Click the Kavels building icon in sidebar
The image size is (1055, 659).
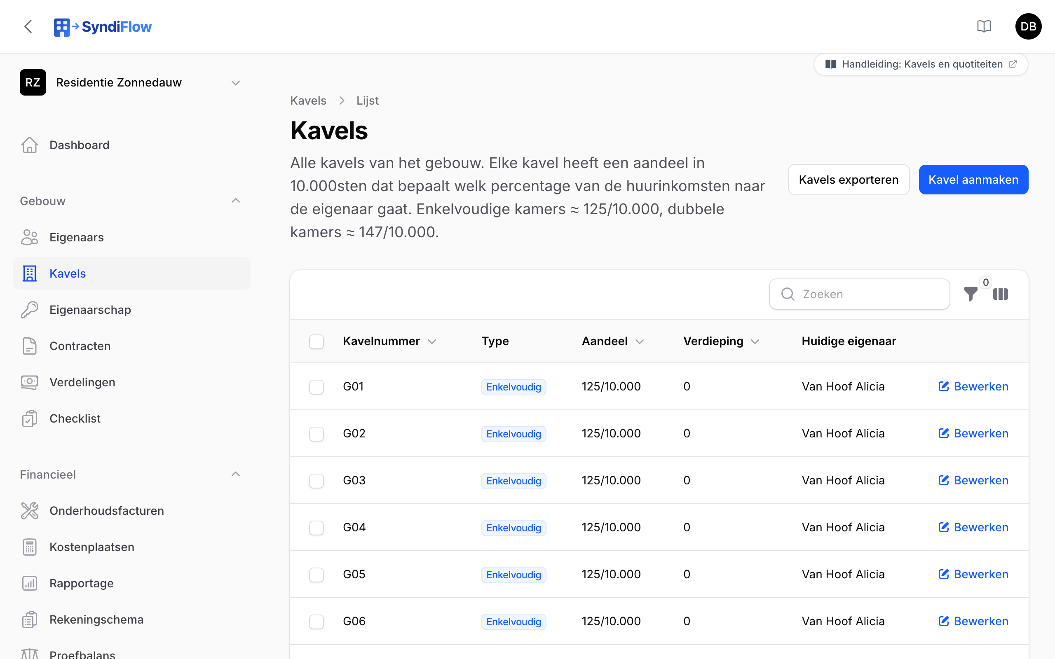[29, 274]
